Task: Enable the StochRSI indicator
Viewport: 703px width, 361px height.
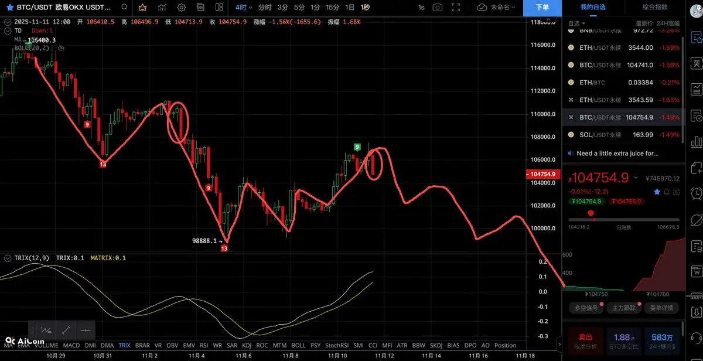Action: coord(337,346)
